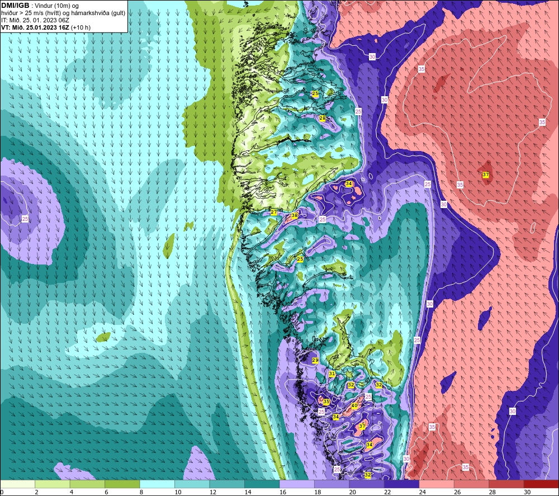
Task: Click the pale yellow 0–2 legend swatch
Action: (17, 484)
